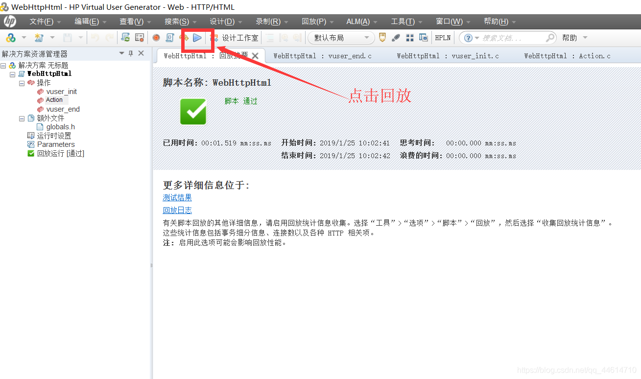Open dropdown arrow beside Add solution icon

[24, 38]
